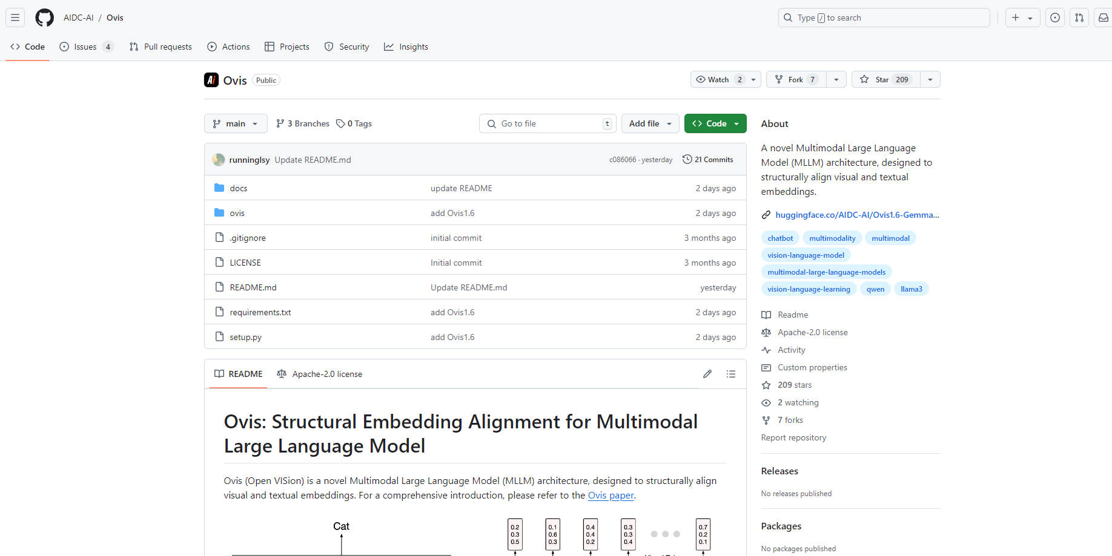The width and height of the screenshot is (1112, 556).
Task: Open the README outline list icon
Action: (x=731, y=374)
